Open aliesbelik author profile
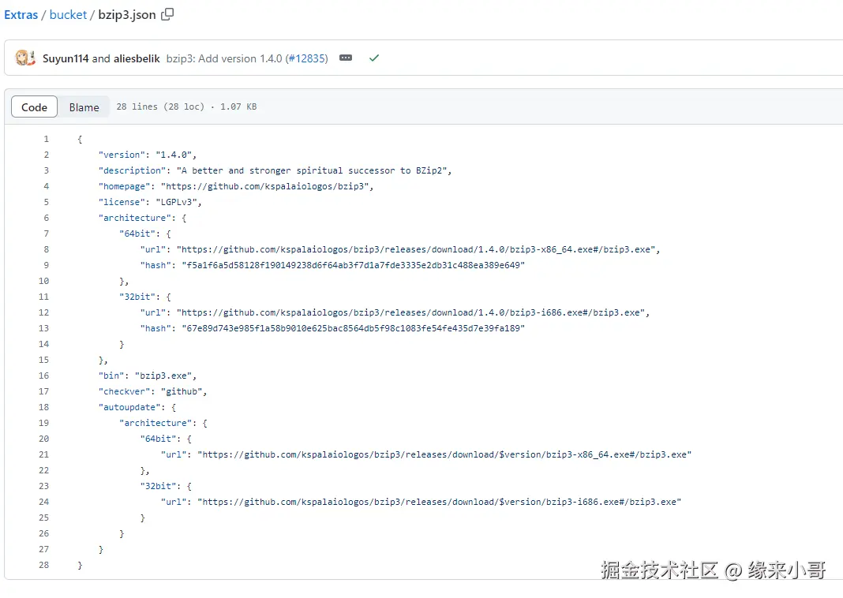The width and height of the screenshot is (843, 598). [137, 58]
